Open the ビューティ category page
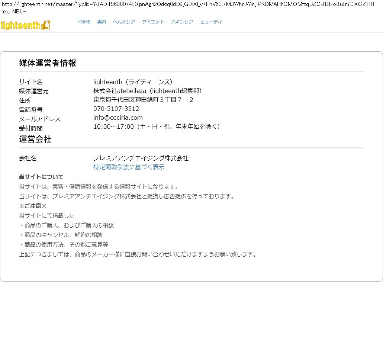 pyautogui.click(x=211, y=22)
